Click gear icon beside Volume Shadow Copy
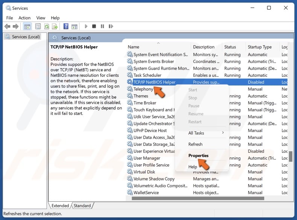This screenshot has height=220, width=297. [130, 179]
